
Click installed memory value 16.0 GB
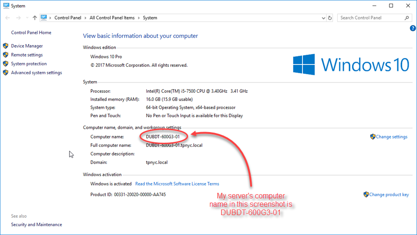169,99
